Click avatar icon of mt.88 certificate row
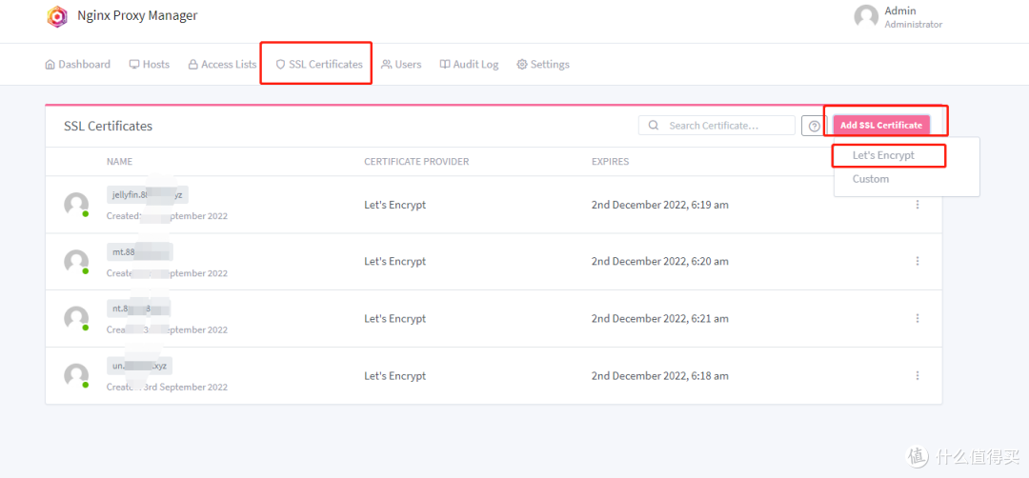Screen dimensions: 1029x478 [76, 262]
